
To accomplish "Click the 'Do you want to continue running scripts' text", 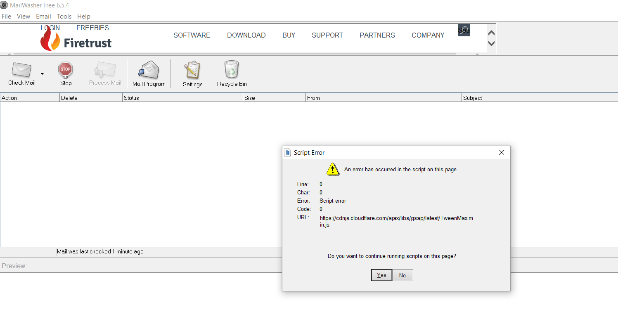I will (x=392, y=256).
